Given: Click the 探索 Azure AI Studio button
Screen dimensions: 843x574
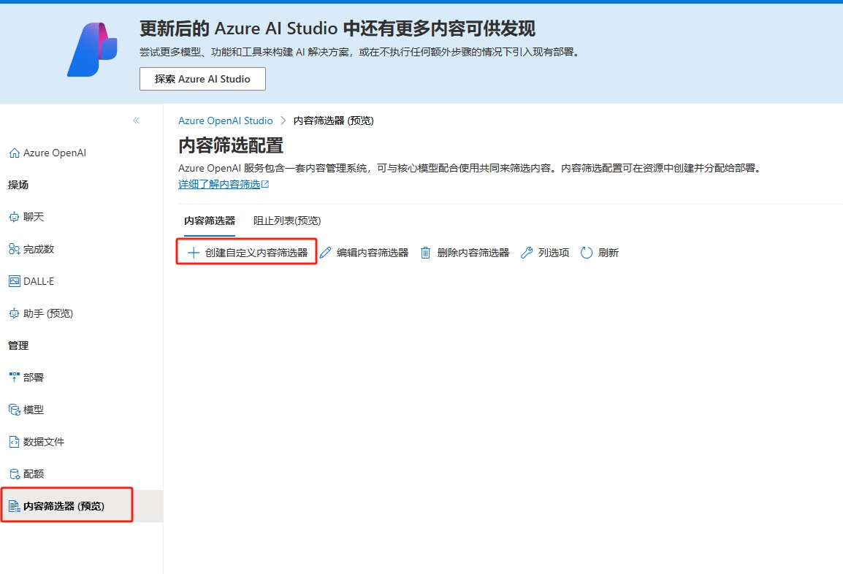Looking at the screenshot, I should tap(202, 79).
